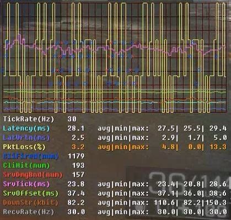Select the SrvDmgBnd(num) label
The height and width of the screenshot is (220, 231).
(x=33, y=175)
